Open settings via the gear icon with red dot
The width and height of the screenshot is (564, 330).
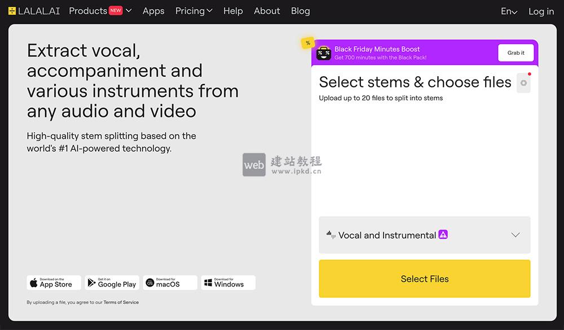(523, 82)
